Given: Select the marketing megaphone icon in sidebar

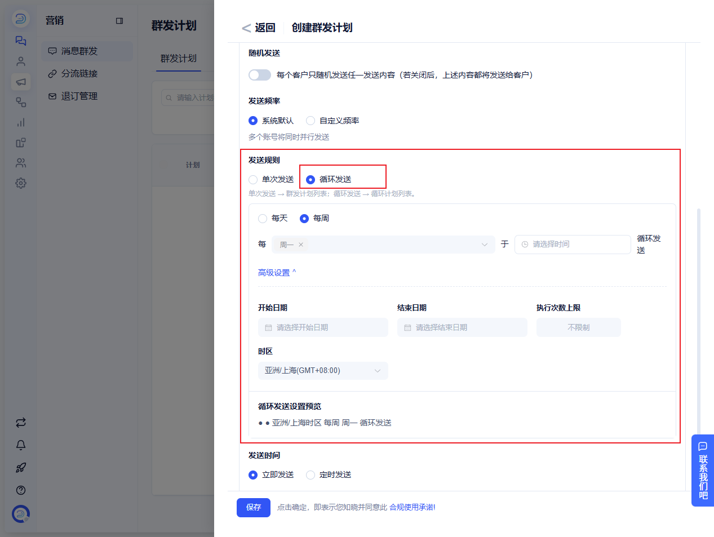Looking at the screenshot, I should 21,82.
